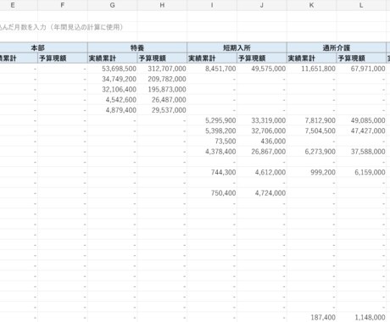Select 予算現額 header under 特養

(162, 58)
